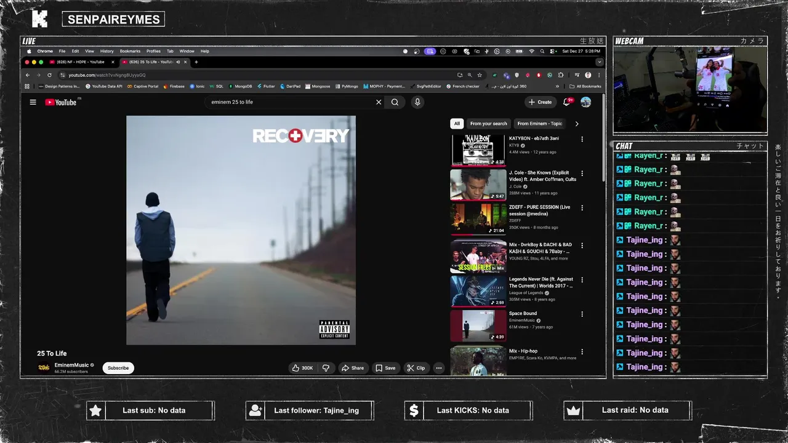This screenshot has width=788, height=443.
Task: Open ZDEFF PURE SESSION thumbnail
Action: coord(478,219)
